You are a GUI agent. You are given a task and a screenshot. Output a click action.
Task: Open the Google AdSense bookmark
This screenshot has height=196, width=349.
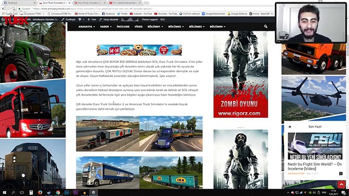coord(237,14)
